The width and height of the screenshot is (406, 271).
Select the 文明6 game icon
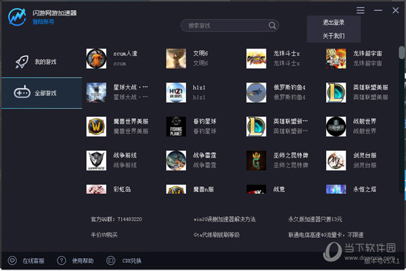click(x=176, y=58)
